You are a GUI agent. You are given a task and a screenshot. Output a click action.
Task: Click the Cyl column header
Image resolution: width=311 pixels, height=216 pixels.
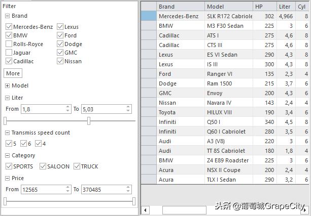[302, 7]
